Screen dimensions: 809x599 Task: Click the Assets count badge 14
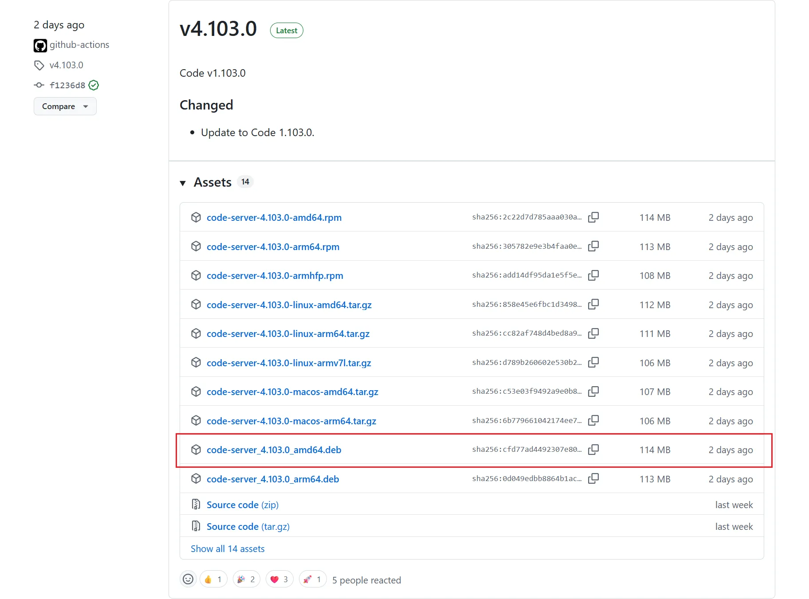pos(245,182)
